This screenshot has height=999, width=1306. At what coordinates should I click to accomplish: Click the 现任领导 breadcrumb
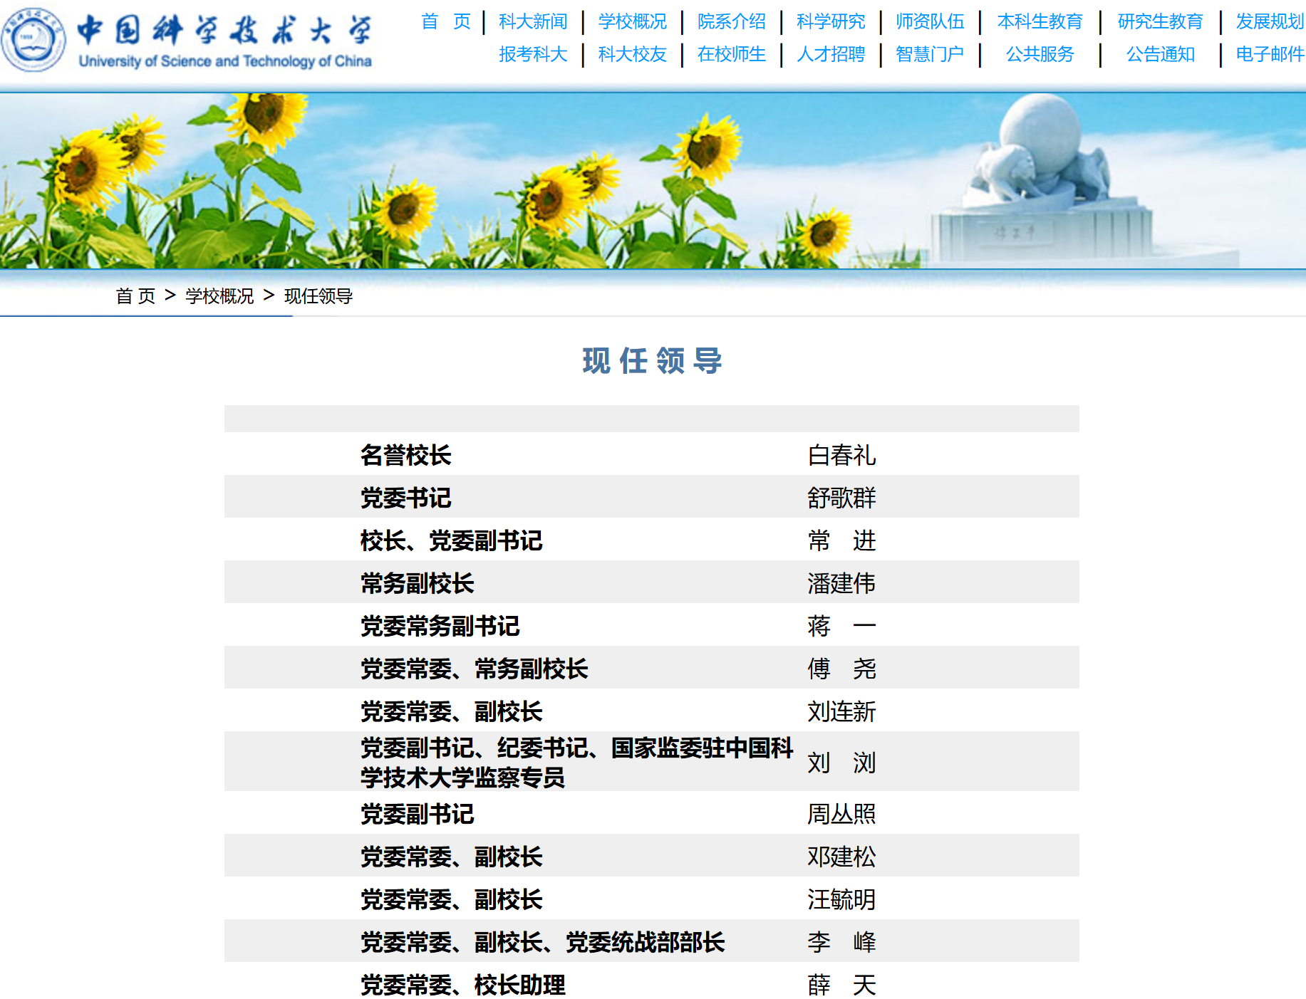tap(318, 296)
